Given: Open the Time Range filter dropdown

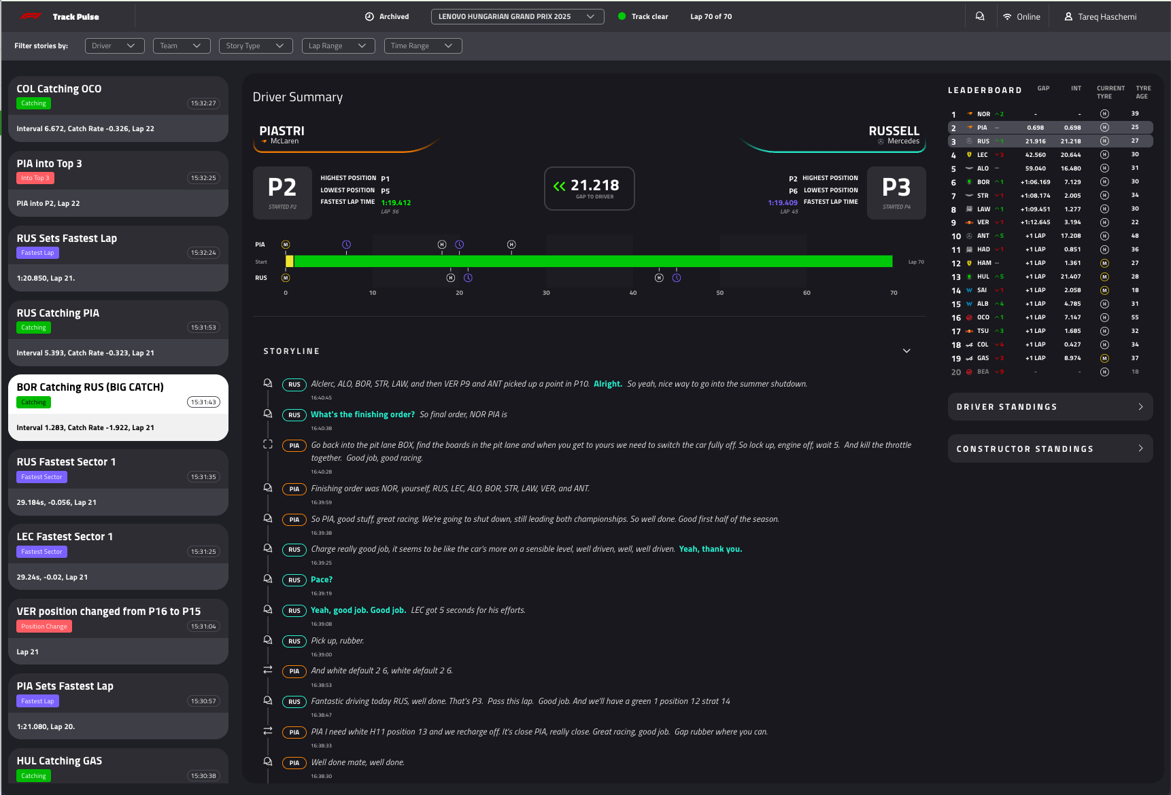Looking at the screenshot, I should click(423, 46).
